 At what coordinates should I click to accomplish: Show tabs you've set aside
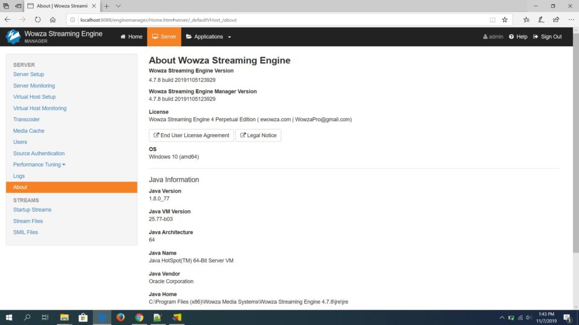pos(6,6)
